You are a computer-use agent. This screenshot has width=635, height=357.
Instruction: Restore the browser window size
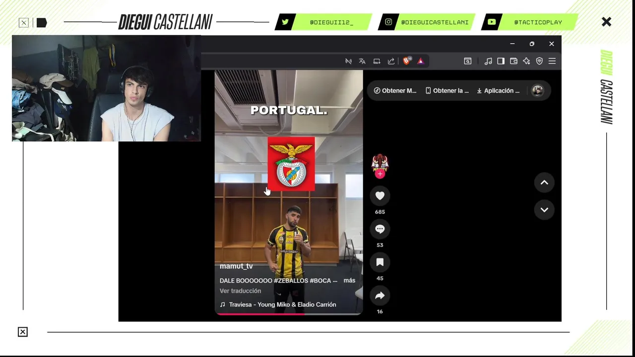pyautogui.click(x=532, y=44)
